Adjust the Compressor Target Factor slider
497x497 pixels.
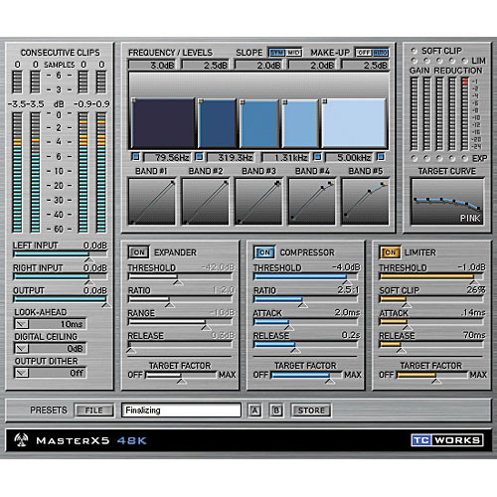[x=306, y=376]
